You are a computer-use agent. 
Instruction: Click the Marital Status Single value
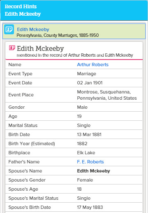point(84,125)
